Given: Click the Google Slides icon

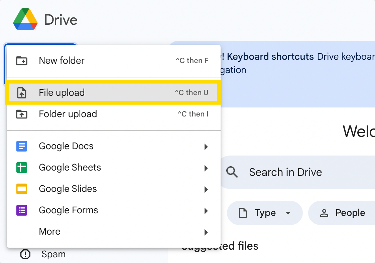Looking at the screenshot, I should pos(22,189).
